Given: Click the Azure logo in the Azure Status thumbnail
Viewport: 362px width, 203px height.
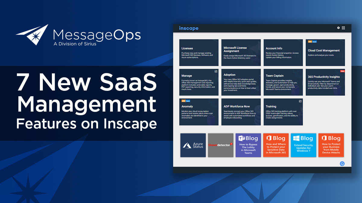Looking at the screenshot, I should pos(187,146).
